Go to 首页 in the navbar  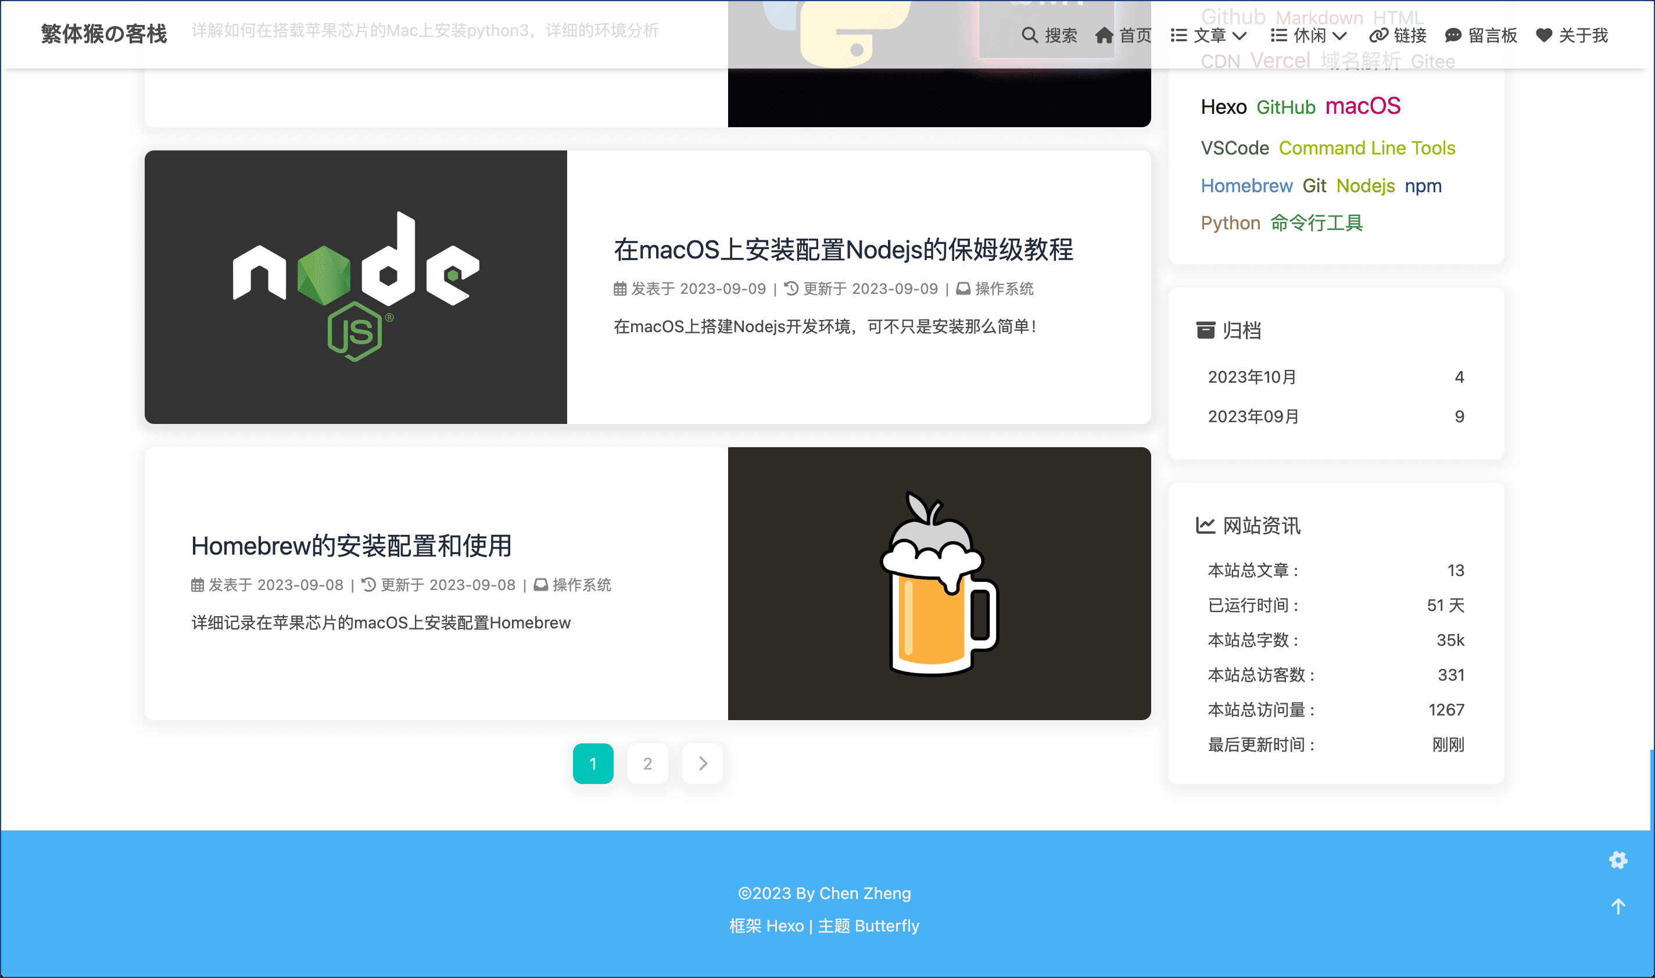(1123, 35)
